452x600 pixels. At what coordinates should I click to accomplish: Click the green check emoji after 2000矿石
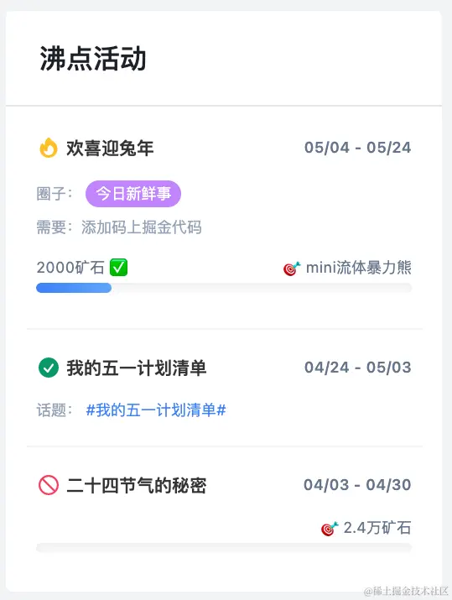[118, 267]
